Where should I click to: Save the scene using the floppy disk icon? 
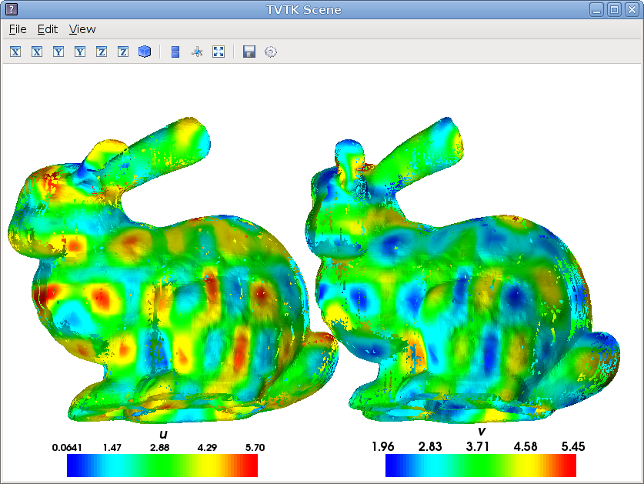pos(249,52)
